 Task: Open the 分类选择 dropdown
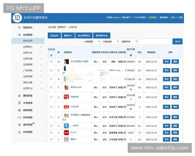coord(110,42)
